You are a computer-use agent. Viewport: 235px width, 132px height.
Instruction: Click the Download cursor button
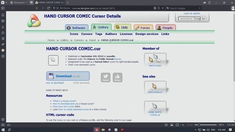pos(68,76)
